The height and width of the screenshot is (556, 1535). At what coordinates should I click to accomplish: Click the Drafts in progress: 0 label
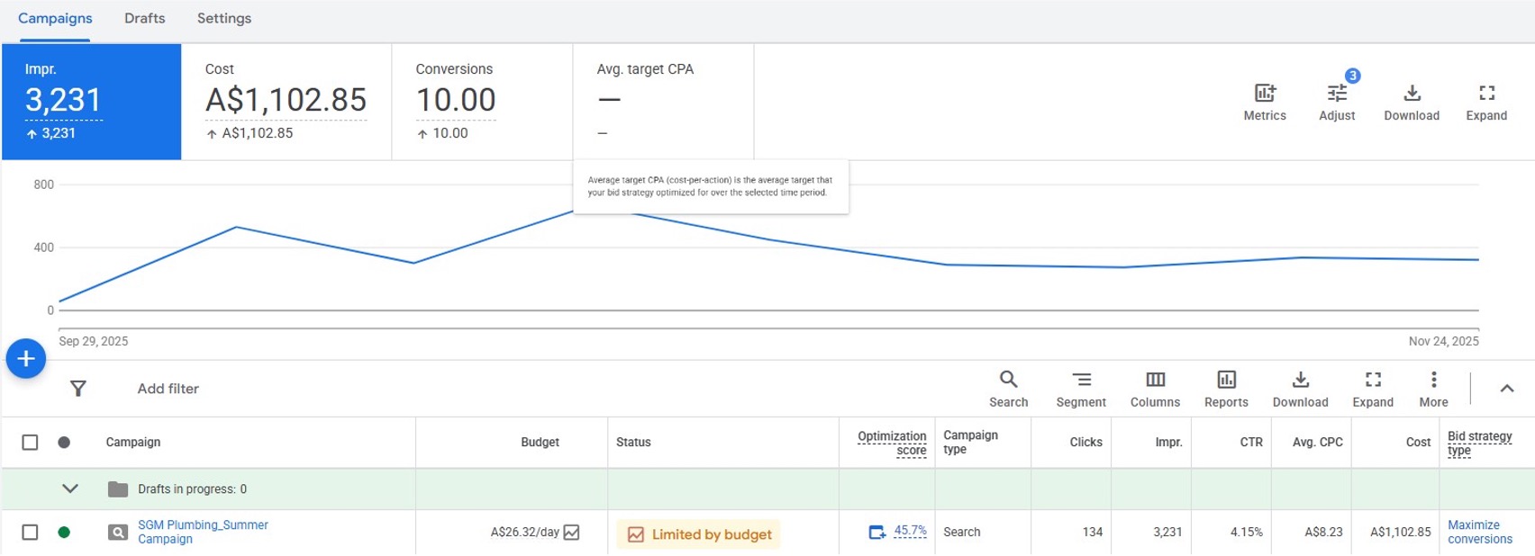192,489
